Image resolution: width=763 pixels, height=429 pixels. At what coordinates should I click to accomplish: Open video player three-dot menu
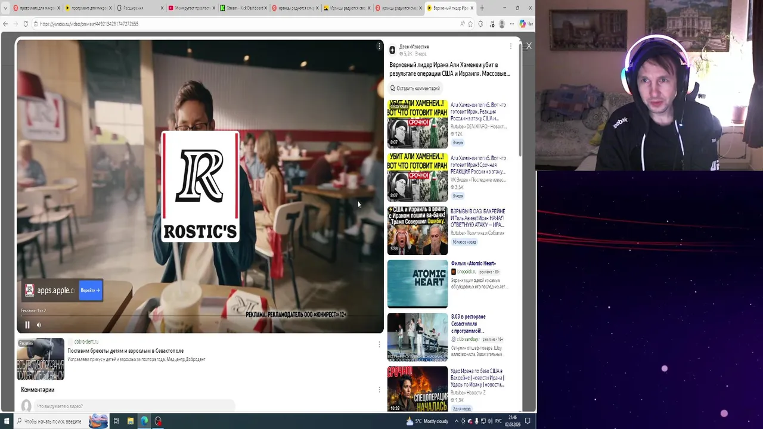tap(379, 46)
